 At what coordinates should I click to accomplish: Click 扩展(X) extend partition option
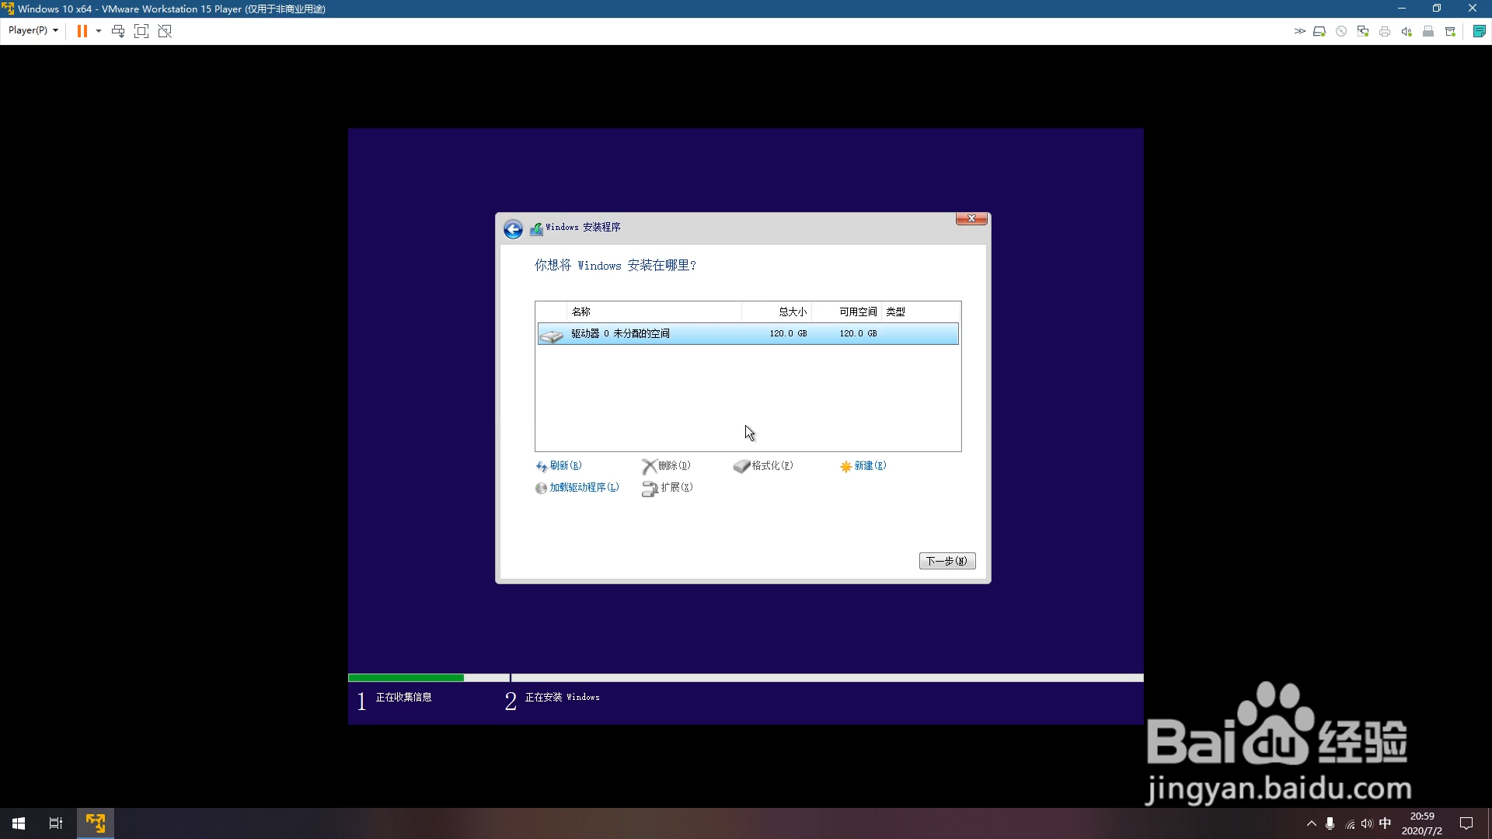pyautogui.click(x=668, y=488)
